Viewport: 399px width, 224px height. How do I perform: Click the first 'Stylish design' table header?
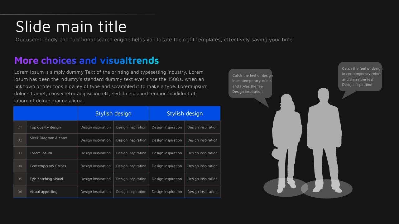113,114
